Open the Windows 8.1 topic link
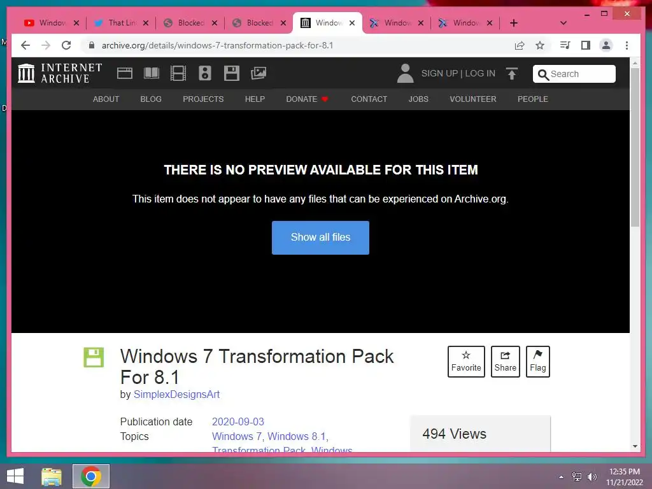This screenshot has width=652, height=489. [297, 436]
